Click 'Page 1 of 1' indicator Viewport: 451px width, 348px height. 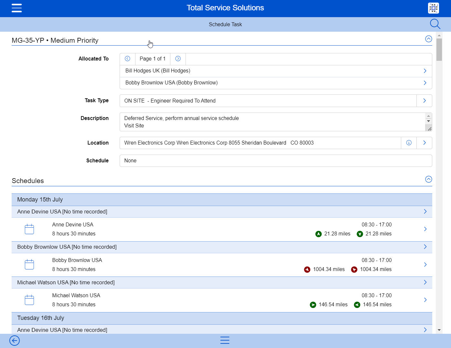[153, 59]
